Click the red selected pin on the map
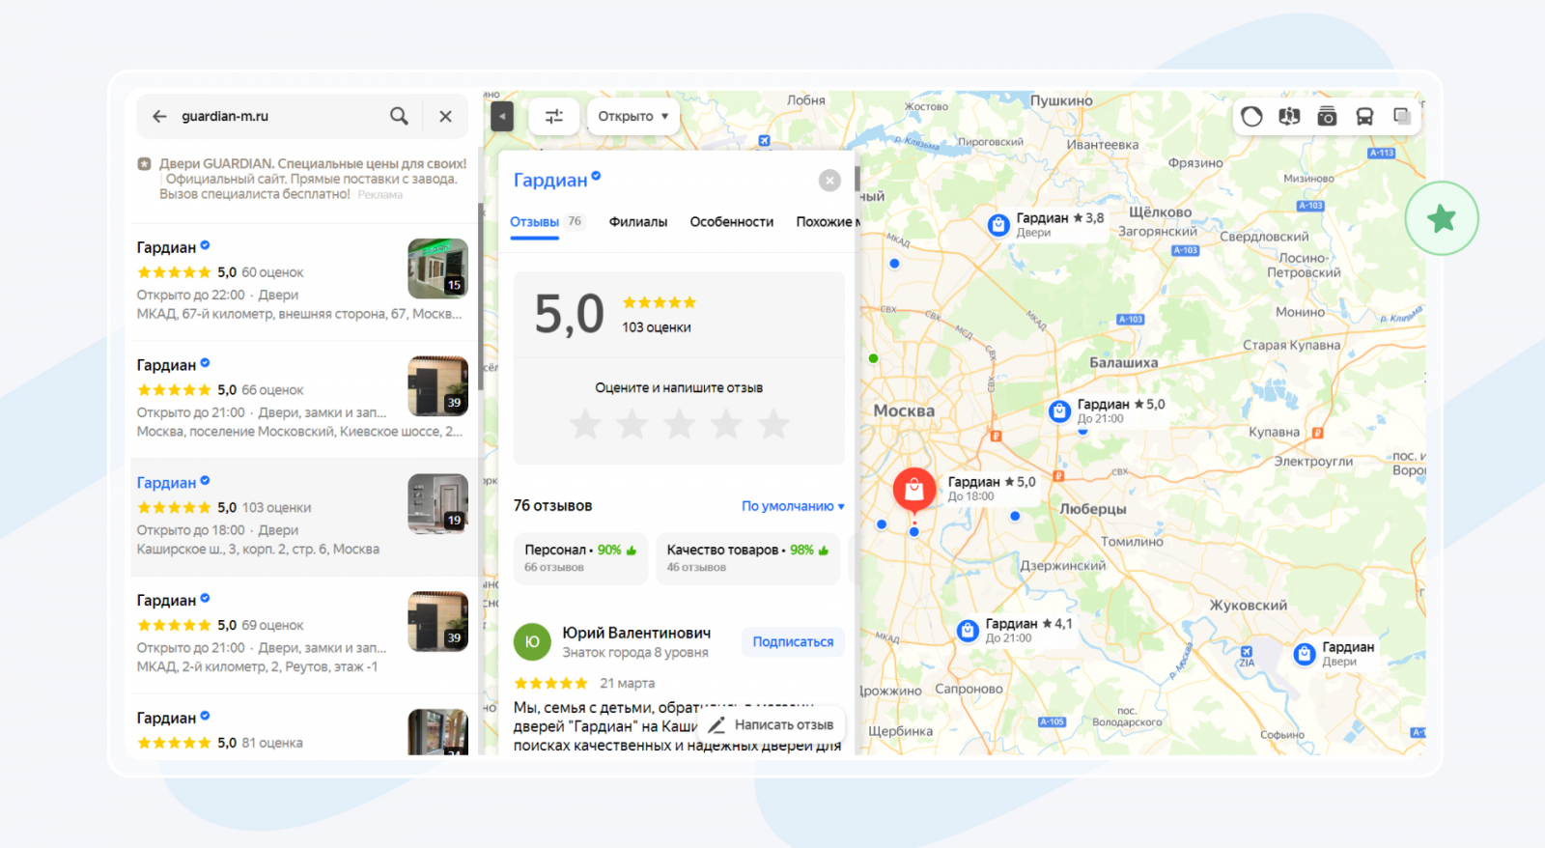The height and width of the screenshot is (848, 1545). (x=913, y=491)
